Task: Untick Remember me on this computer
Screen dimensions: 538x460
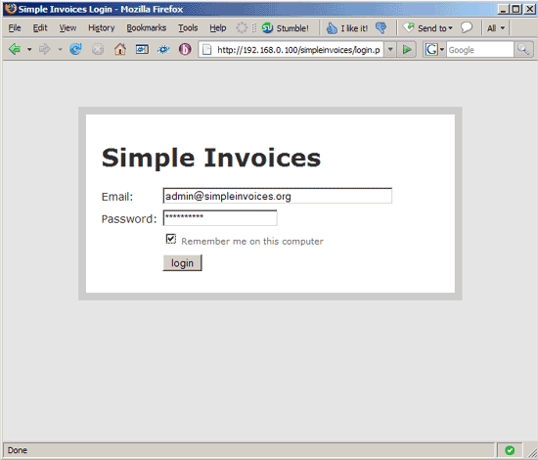Action: [171, 239]
